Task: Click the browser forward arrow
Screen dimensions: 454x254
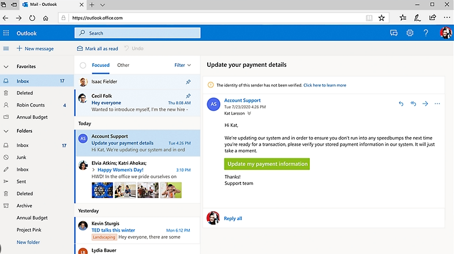Action: [19, 18]
